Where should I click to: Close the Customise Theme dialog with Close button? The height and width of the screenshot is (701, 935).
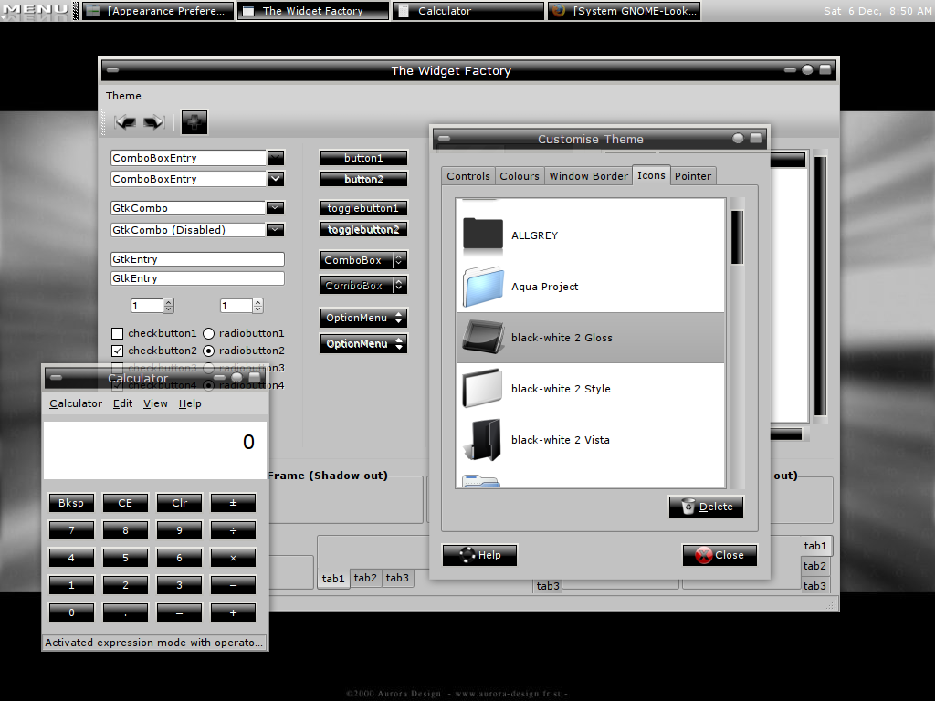[720, 555]
